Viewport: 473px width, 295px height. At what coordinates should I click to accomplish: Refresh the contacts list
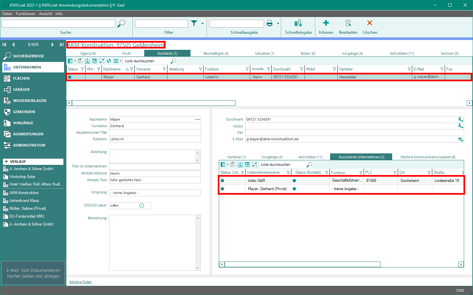[109, 61]
